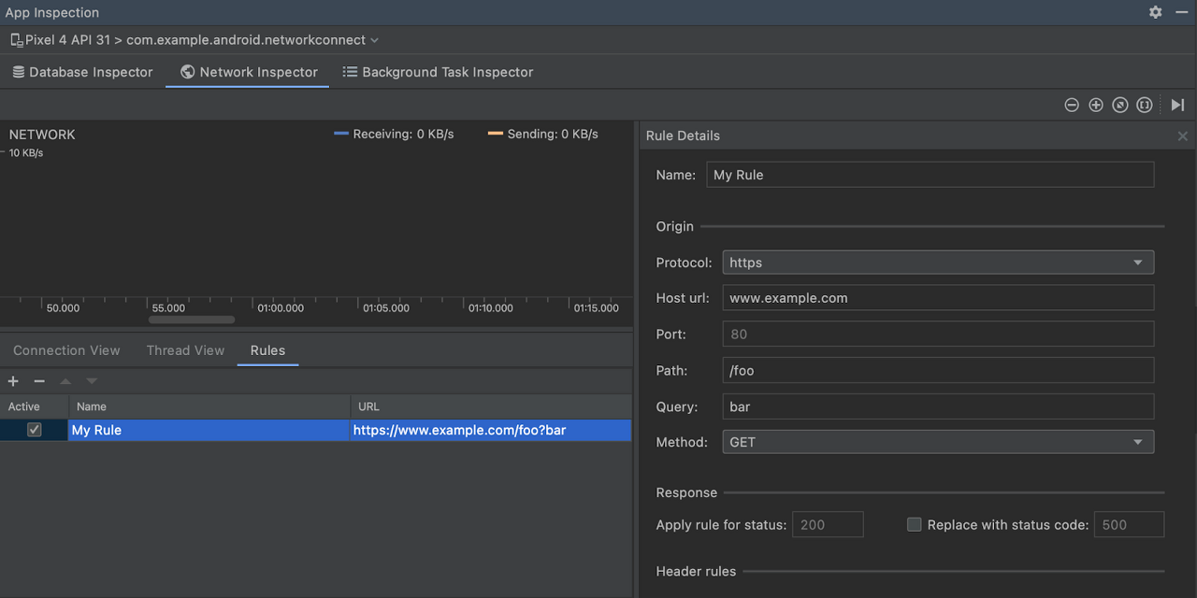Switch to the Database Inspector tab

click(x=82, y=72)
